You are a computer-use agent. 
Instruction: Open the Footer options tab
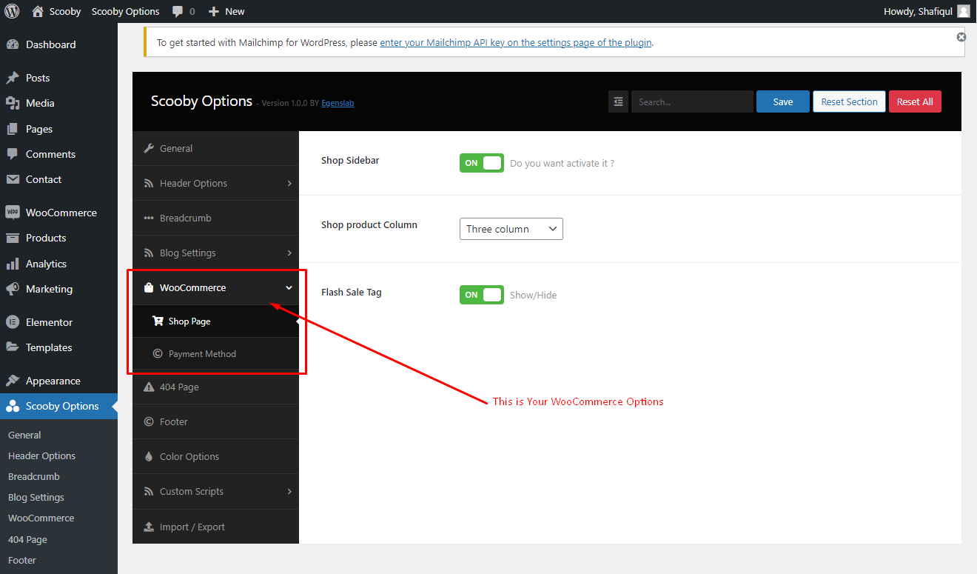tap(215, 421)
